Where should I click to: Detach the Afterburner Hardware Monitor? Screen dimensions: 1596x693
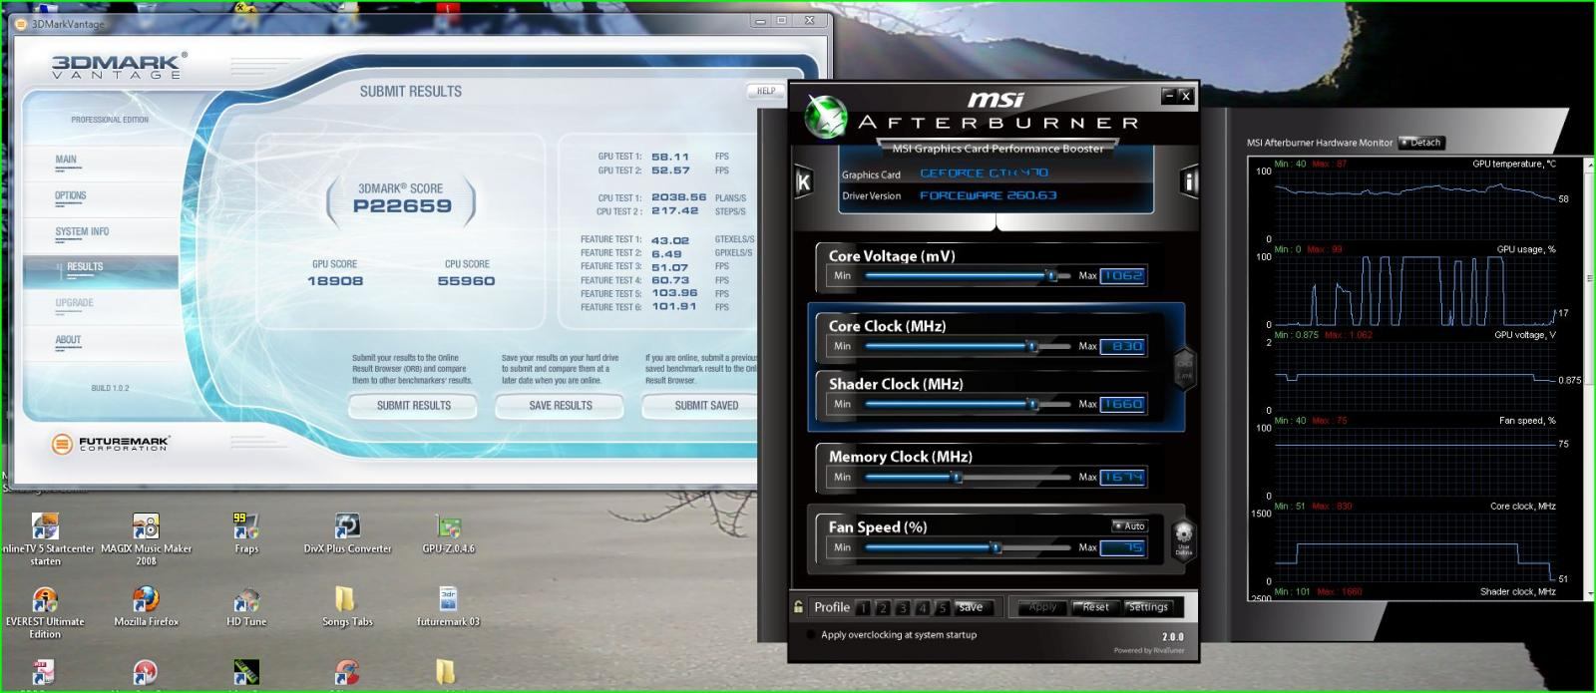pyautogui.click(x=1421, y=143)
